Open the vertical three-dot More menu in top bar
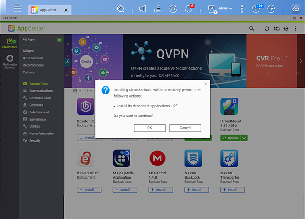This screenshot has width=305, height=219. tap(242, 9)
